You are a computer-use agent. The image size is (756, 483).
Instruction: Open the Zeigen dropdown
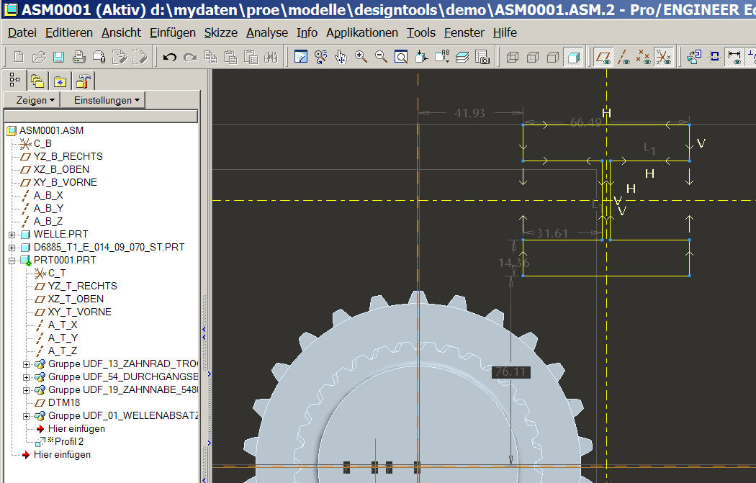pyautogui.click(x=32, y=100)
